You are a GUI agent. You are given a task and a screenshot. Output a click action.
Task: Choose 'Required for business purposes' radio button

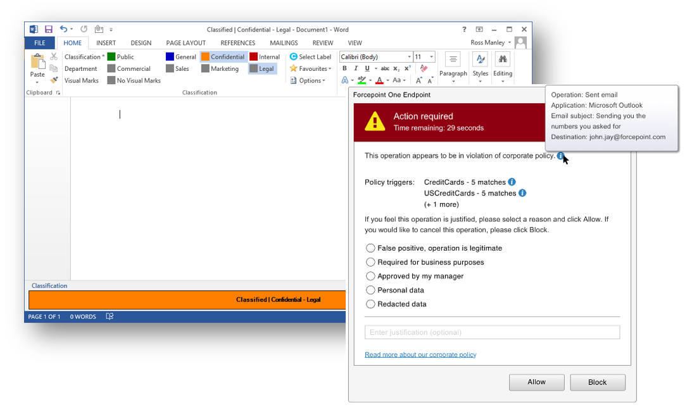(x=371, y=262)
